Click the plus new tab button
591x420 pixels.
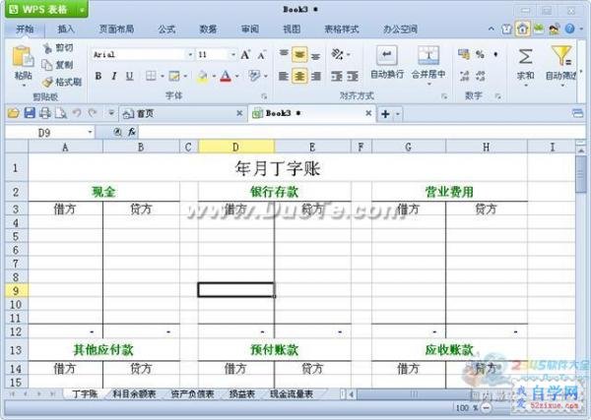385,114
